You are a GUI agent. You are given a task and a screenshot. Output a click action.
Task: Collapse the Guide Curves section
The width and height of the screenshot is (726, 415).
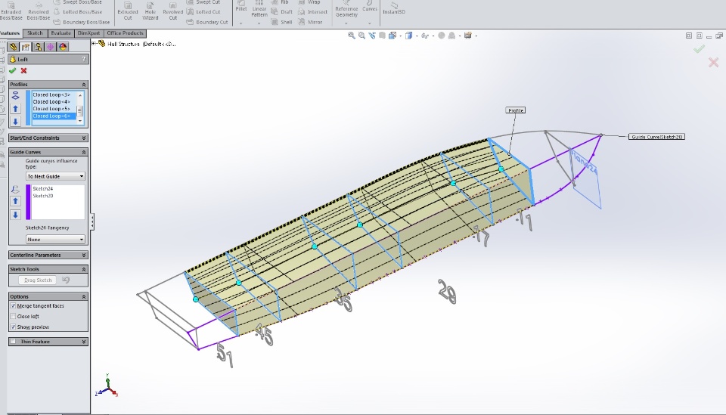[84, 152]
